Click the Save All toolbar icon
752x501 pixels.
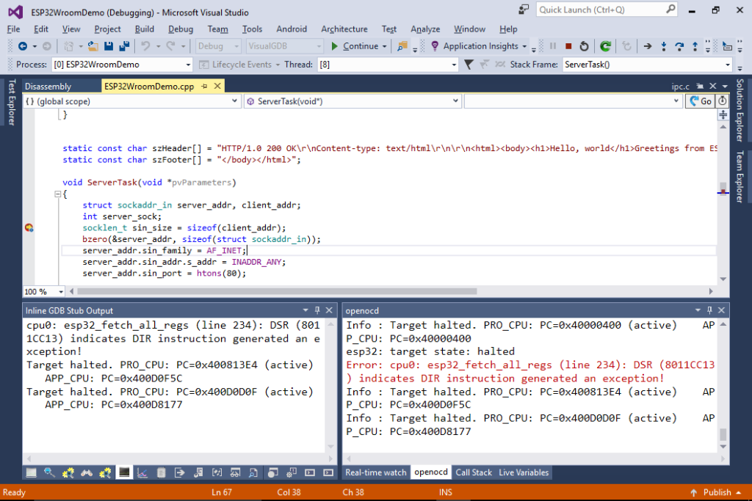123,46
